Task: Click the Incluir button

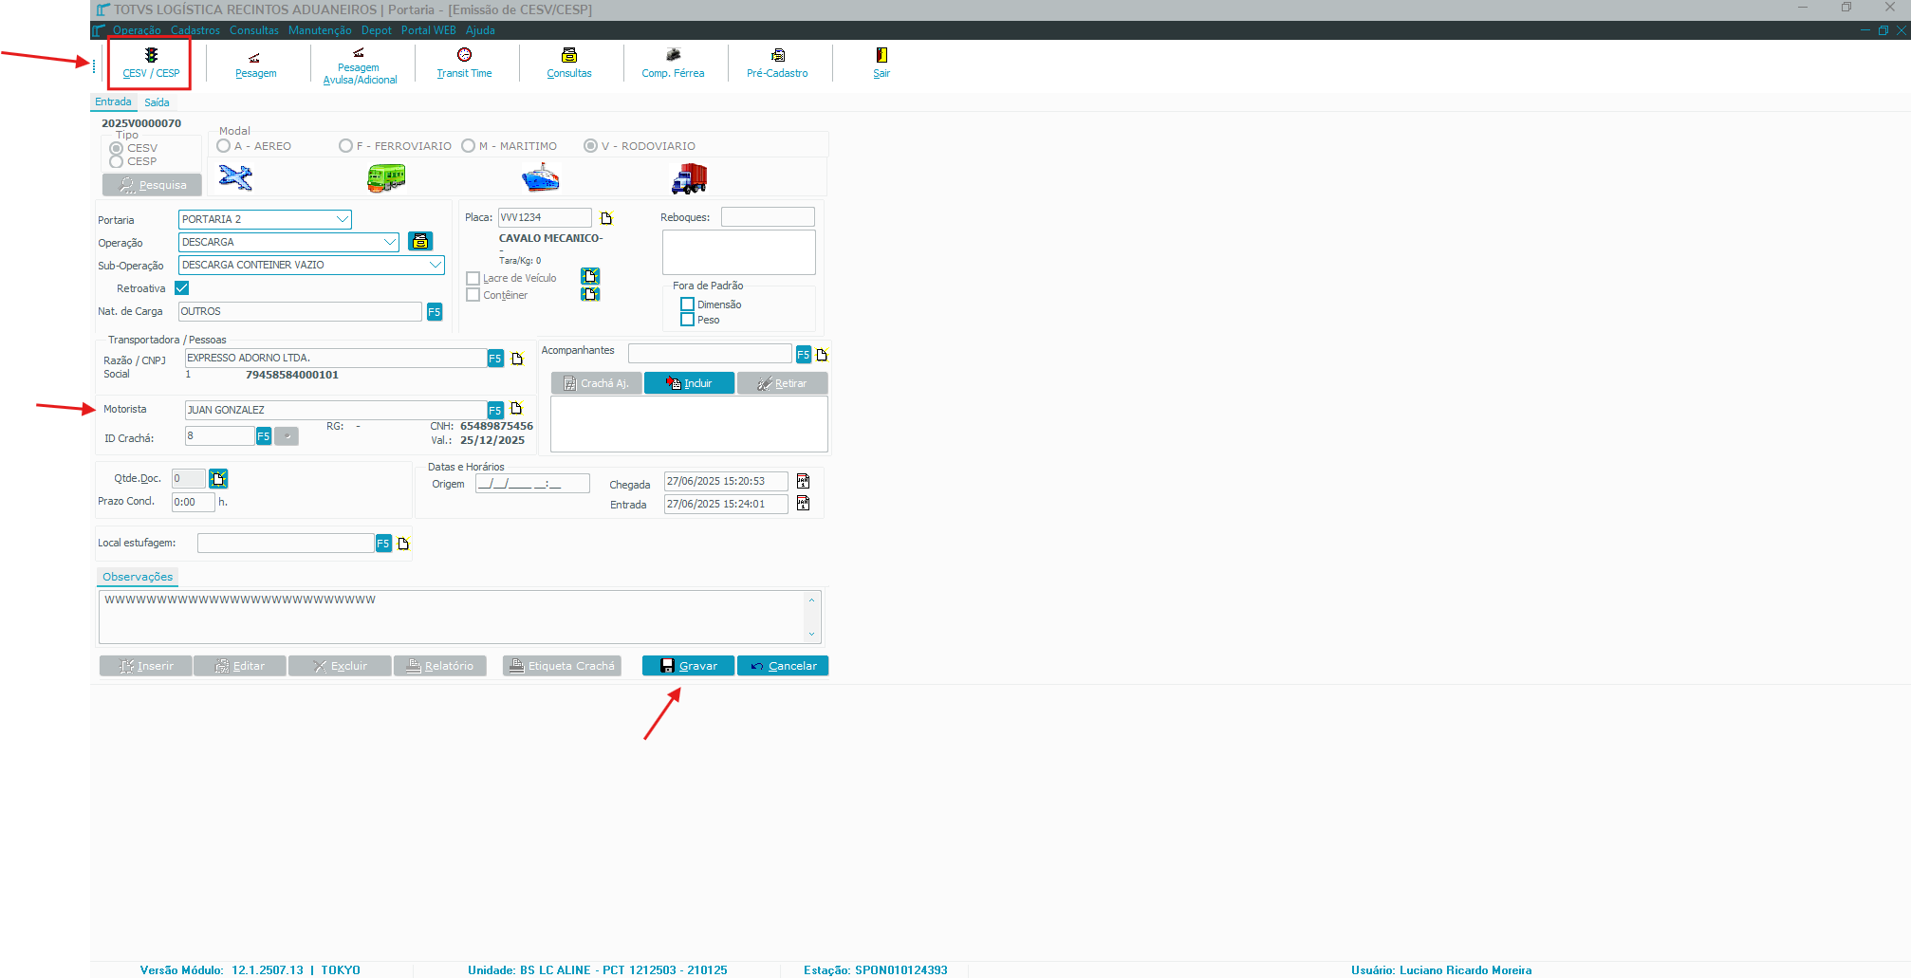Action: coord(689,383)
